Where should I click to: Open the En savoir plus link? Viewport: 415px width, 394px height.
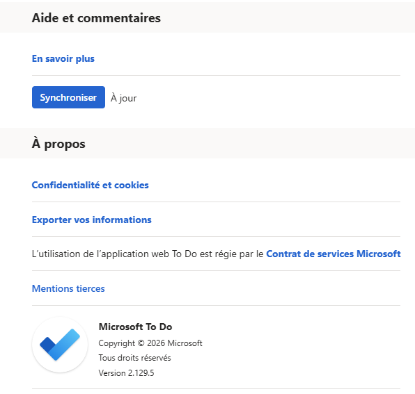pos(63,58)
